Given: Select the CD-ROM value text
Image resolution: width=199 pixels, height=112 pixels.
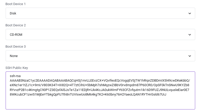Looking at the screenshot, I should tap(16, 35).
